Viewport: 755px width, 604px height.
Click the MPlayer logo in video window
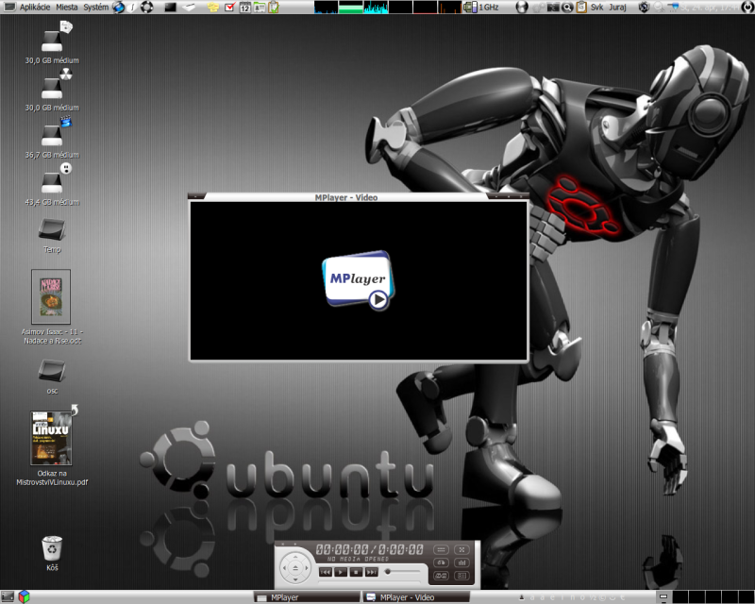[359, 280]
